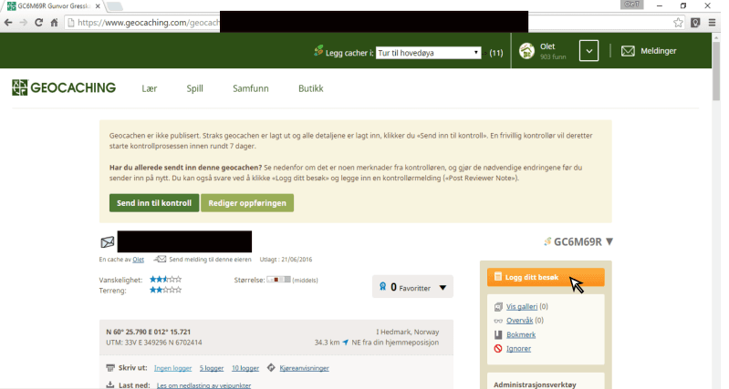Open new browser tab button
The height and width of the screenshot is (389, 729).
(114, 6)
